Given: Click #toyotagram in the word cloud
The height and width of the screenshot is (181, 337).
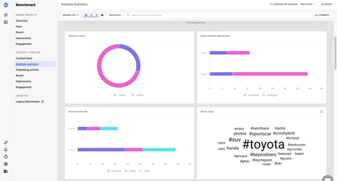Looking at the screenshot, I should coord(262,160).
